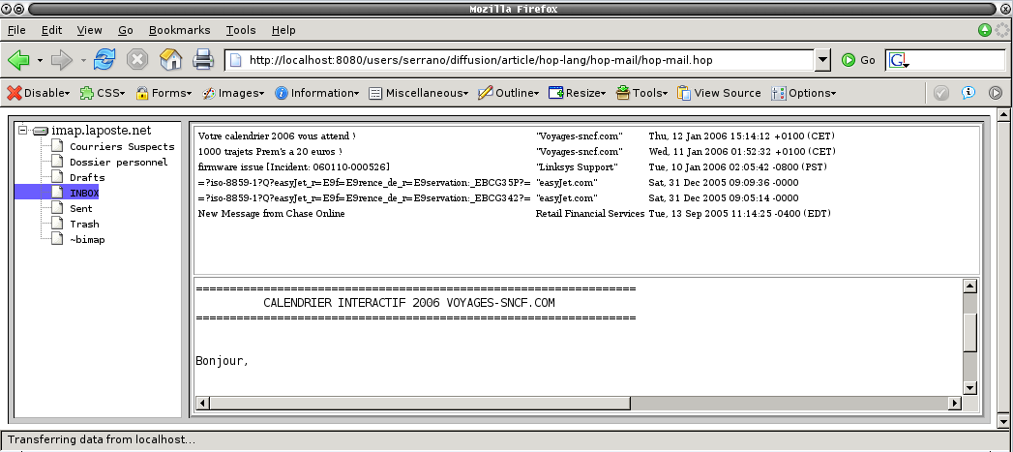Click the horizontal scrollbar thumb of message body
Screen dimensions: 1013x452
click(420, 403)
